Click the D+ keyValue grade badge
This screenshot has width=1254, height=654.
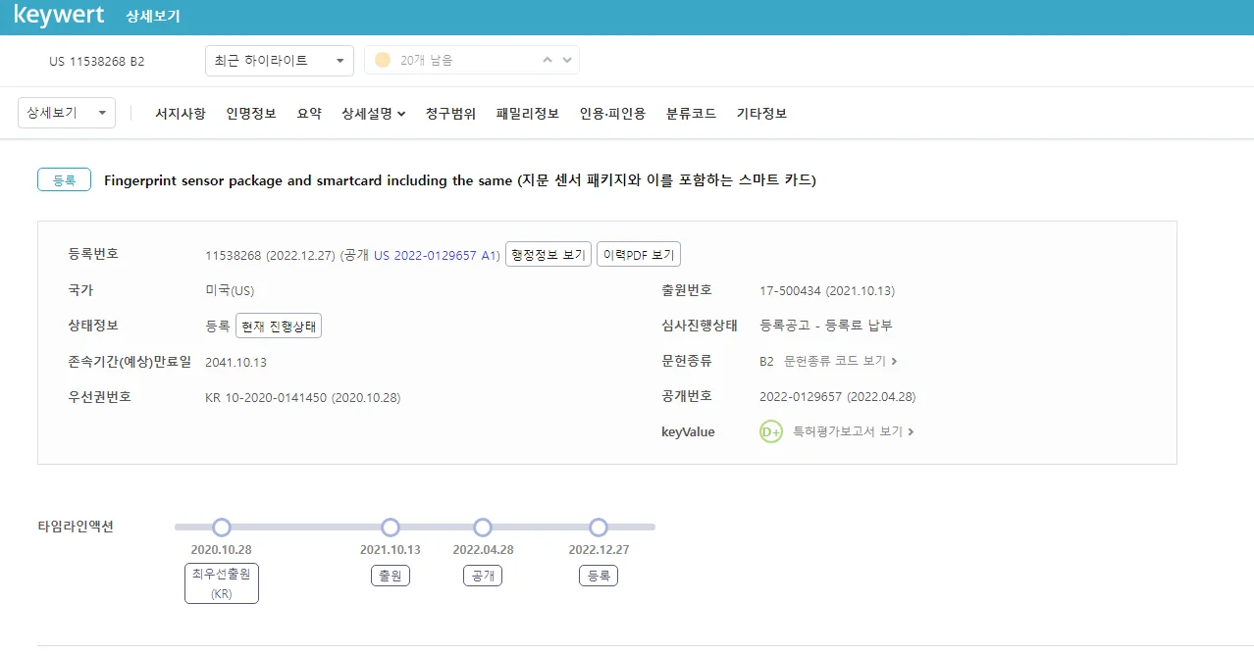[x=771, y=431]
